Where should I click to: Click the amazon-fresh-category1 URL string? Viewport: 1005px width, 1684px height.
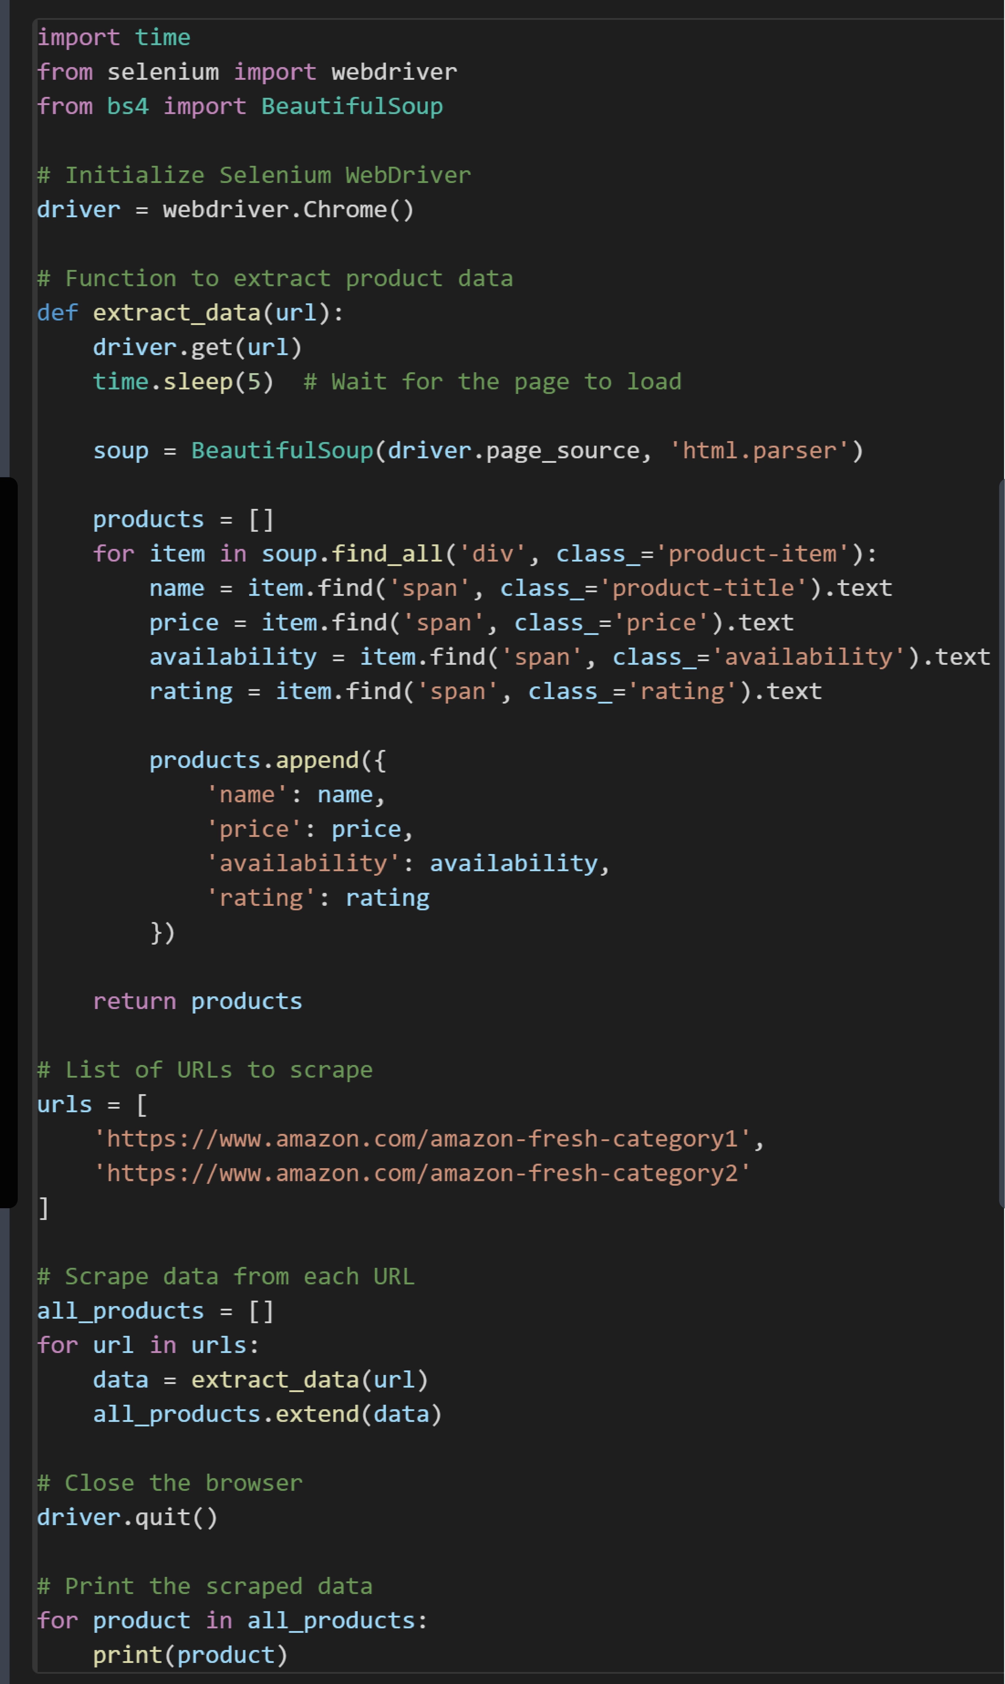pyautogui.click(x=422, y=1138)
